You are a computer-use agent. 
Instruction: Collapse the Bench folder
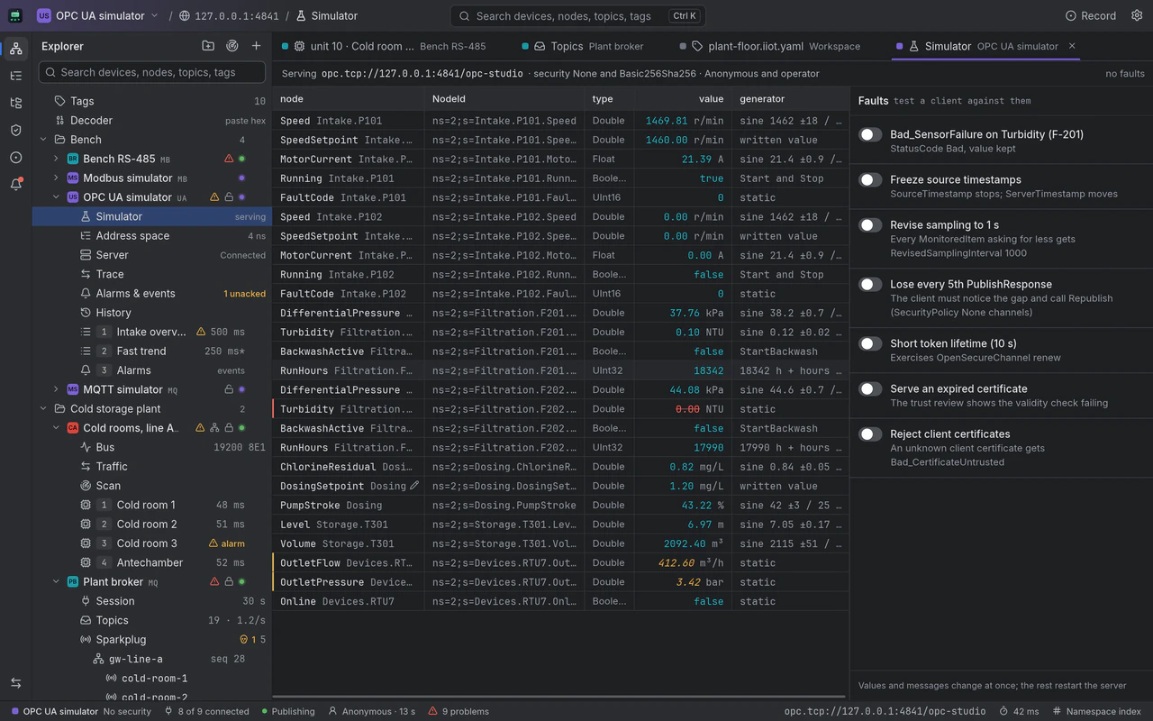(x=43, y=140)
